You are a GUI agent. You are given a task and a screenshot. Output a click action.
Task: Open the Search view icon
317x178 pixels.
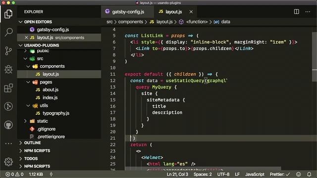click(x=8, y=32)
